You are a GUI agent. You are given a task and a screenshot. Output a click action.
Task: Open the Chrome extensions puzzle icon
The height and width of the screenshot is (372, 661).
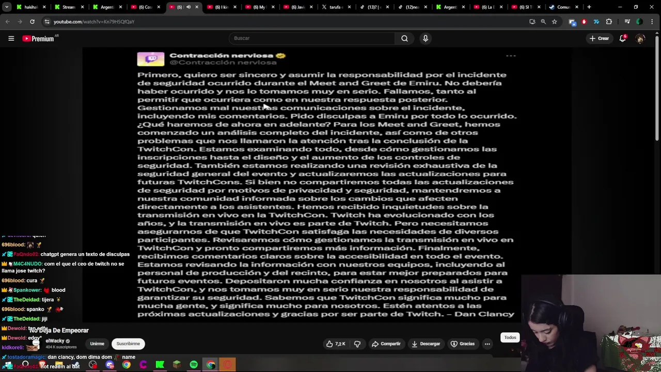(x=609, y=22)
